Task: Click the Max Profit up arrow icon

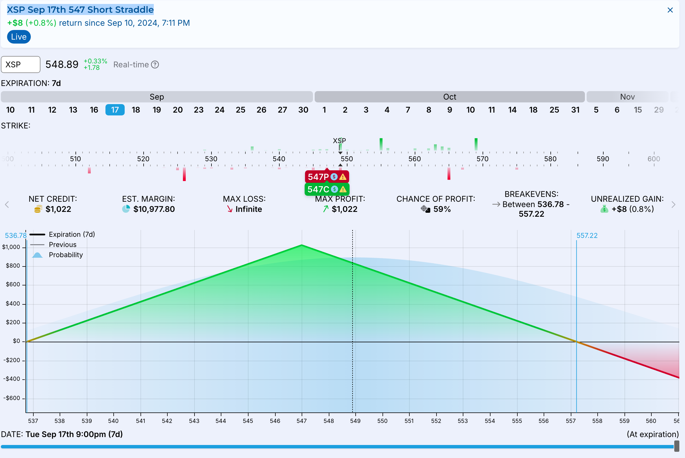Action: [326, 209]
